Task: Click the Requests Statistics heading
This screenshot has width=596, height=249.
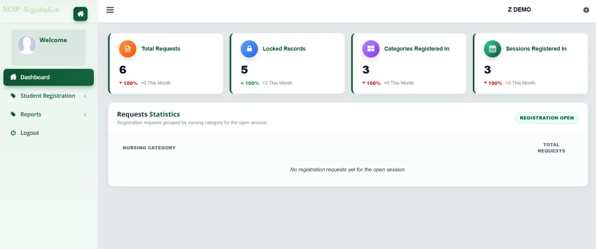Action: pyautogui.click(x=149, y=114)
